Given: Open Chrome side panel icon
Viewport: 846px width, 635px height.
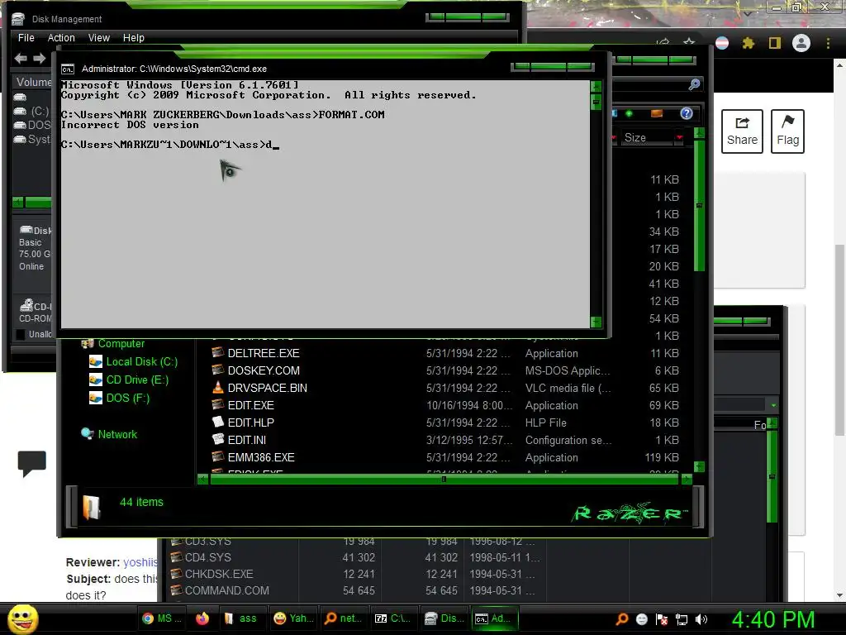Looking at the screenshot, I should (x=775, y=43).
